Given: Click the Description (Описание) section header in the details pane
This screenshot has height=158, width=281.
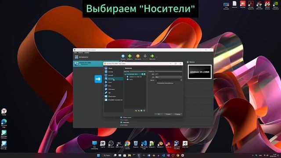Looking at the screenshot, I should (x=125, y=122).
